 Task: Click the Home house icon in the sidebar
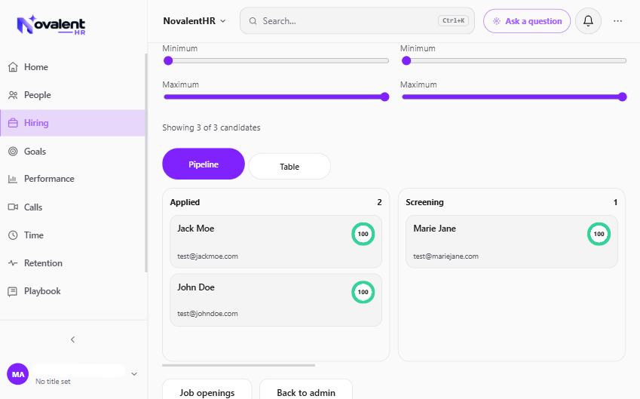(x=13, y=67)
